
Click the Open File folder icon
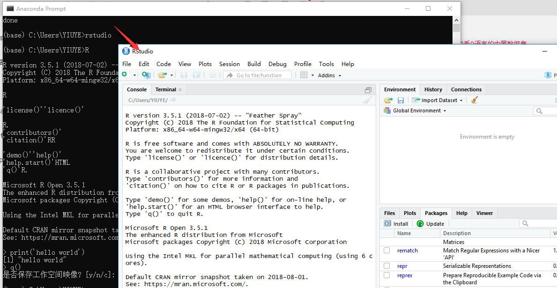[x=163, y=75]
